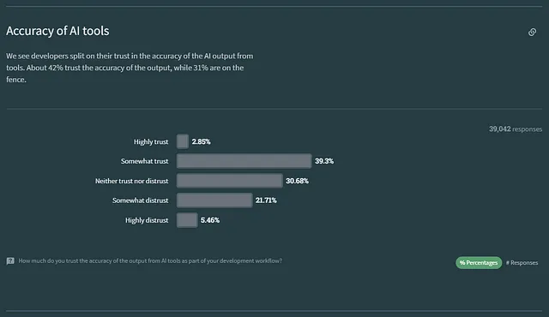549x317 pixels.
Task: Click the Highly trust label
Action: (x=151, y=141)
